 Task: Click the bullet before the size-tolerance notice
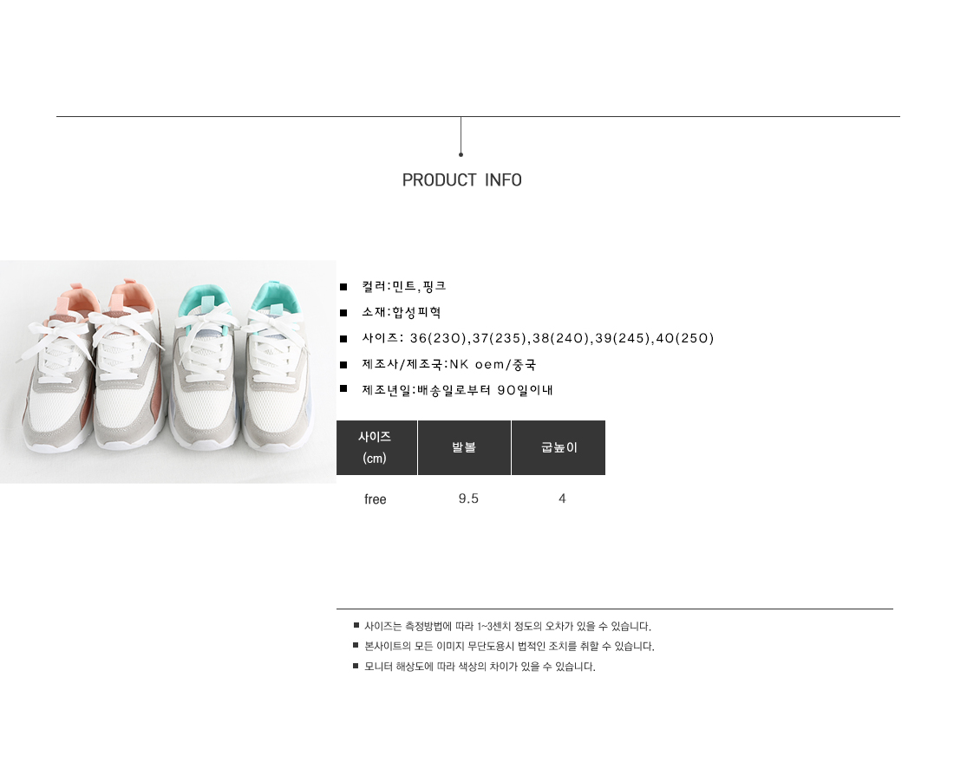[356, 625]
